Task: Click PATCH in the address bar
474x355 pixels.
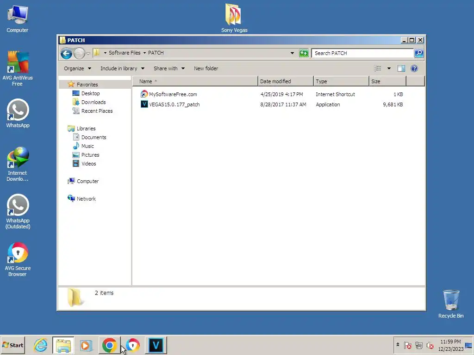Action: (x=156, y=53)
